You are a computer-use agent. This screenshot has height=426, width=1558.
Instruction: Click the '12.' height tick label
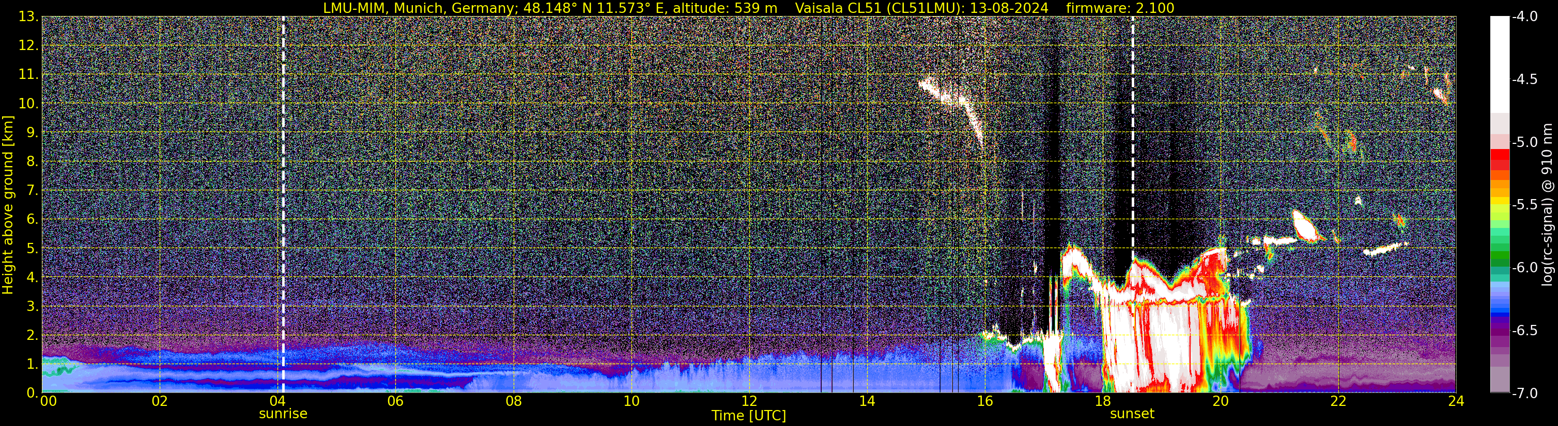pyautogui.click(x=28, y=45)
